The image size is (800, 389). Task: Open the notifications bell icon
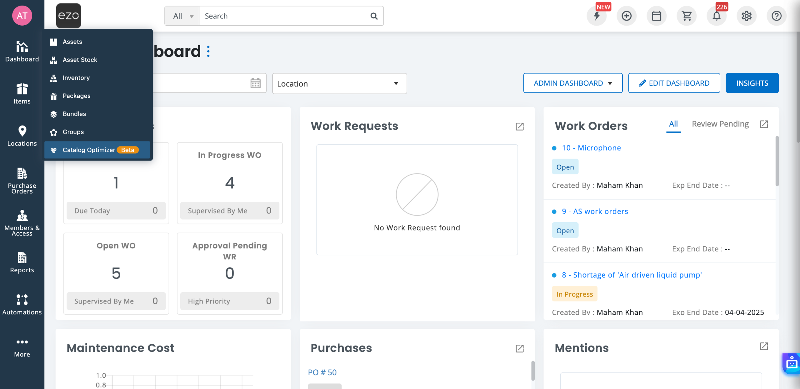tap(716, 16)
